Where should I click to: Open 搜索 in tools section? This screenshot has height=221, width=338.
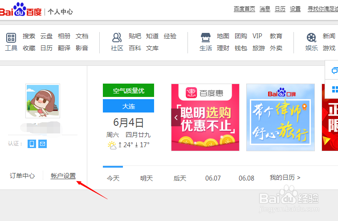click(x=29, y=36)
